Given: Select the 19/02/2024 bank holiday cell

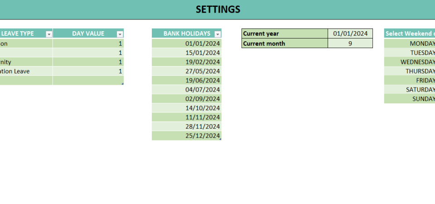Looking at the screenshot, I should (x=187, y=62).
